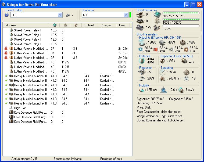Click the shield hitpoints icon

[141, 42]
